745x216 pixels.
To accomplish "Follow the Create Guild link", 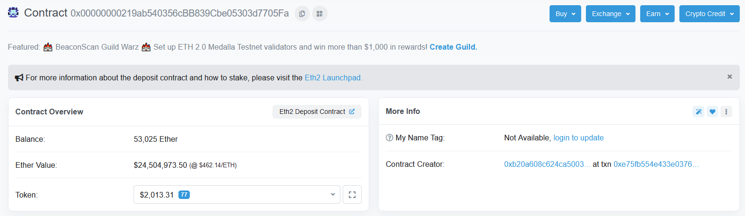I will (x=453, y=47).
